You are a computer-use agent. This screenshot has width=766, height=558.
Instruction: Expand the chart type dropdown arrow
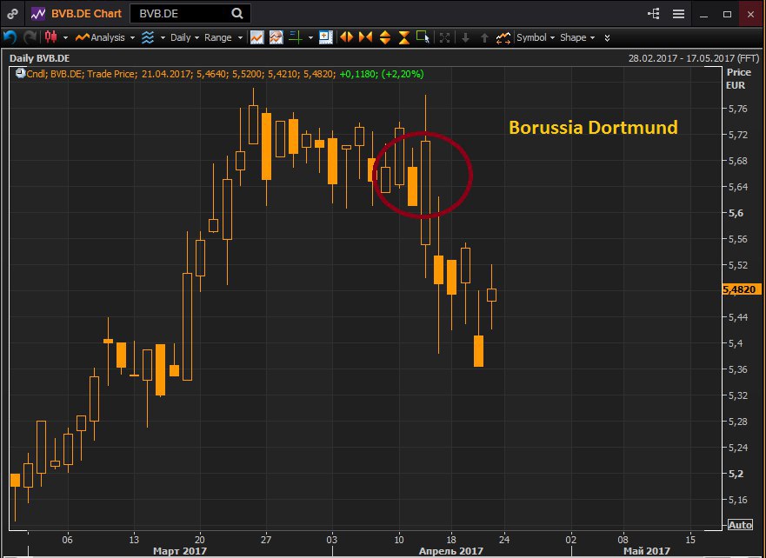tap(65, 37)
